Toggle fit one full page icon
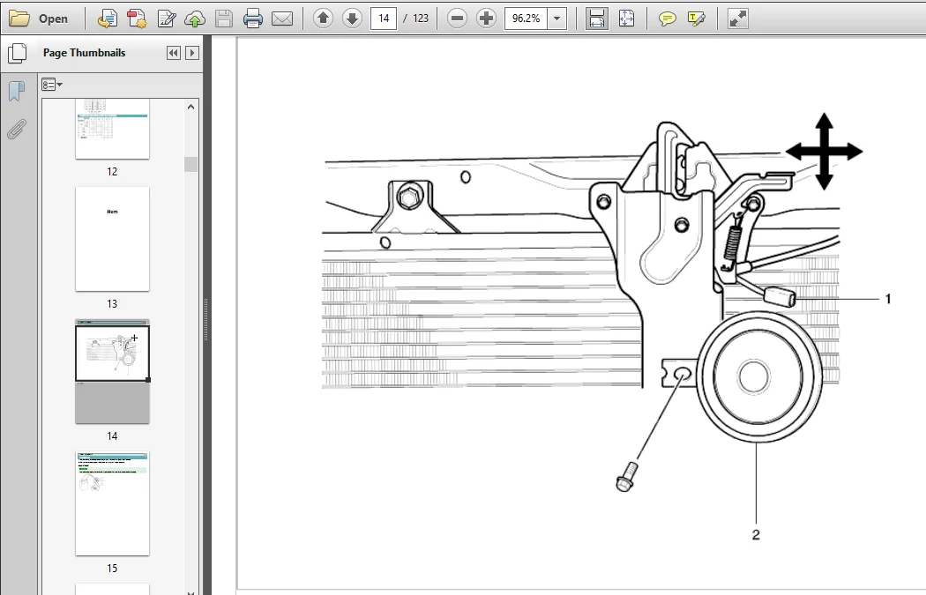926x595 pixels. pyautogui.click(x=626, y=19)
